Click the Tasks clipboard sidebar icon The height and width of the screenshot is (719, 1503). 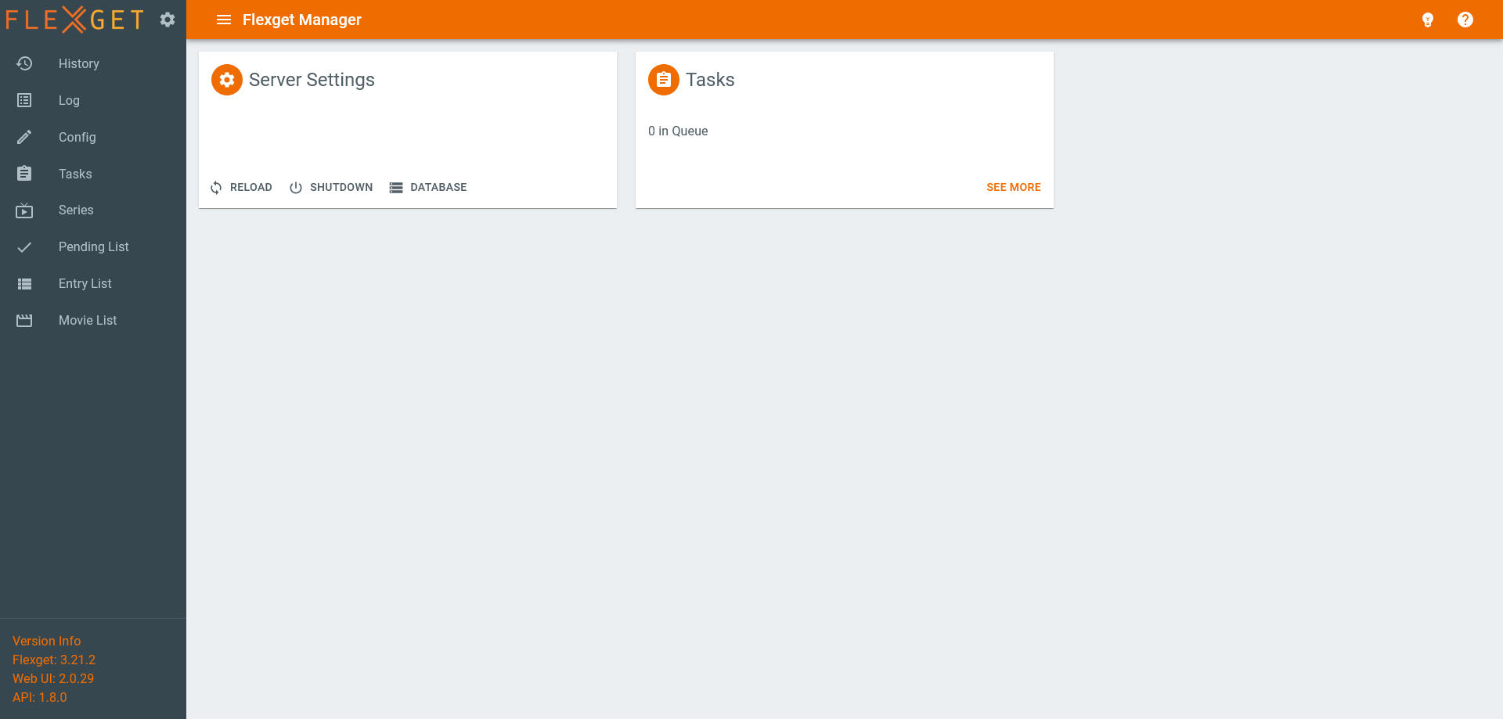tap(24, 174)
